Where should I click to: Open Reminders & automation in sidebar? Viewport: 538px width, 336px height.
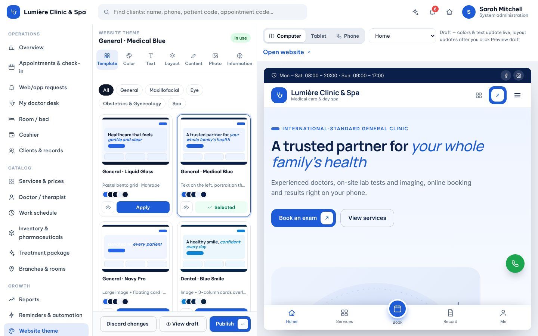coord(46,315)
